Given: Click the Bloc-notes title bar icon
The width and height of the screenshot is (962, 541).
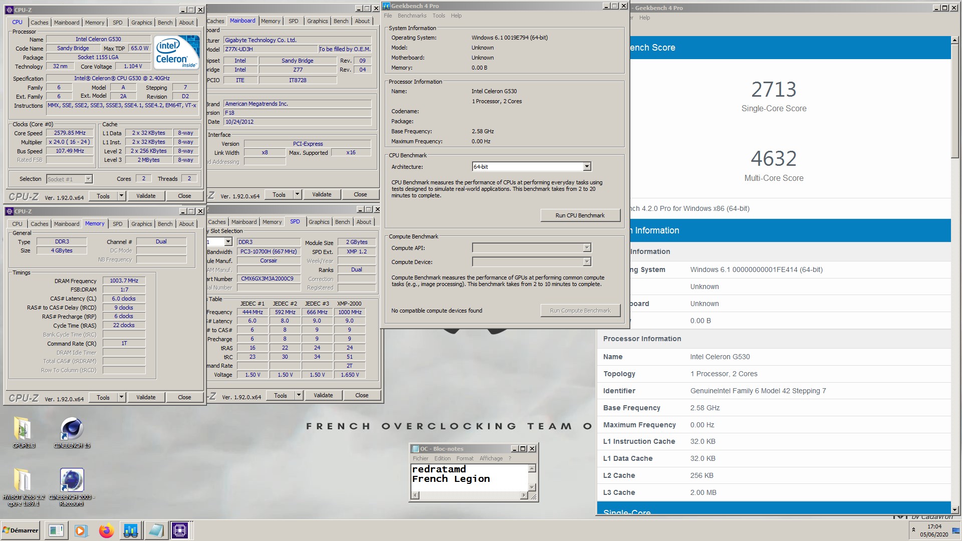Looking at the screenshot, I should pos(415,449).
